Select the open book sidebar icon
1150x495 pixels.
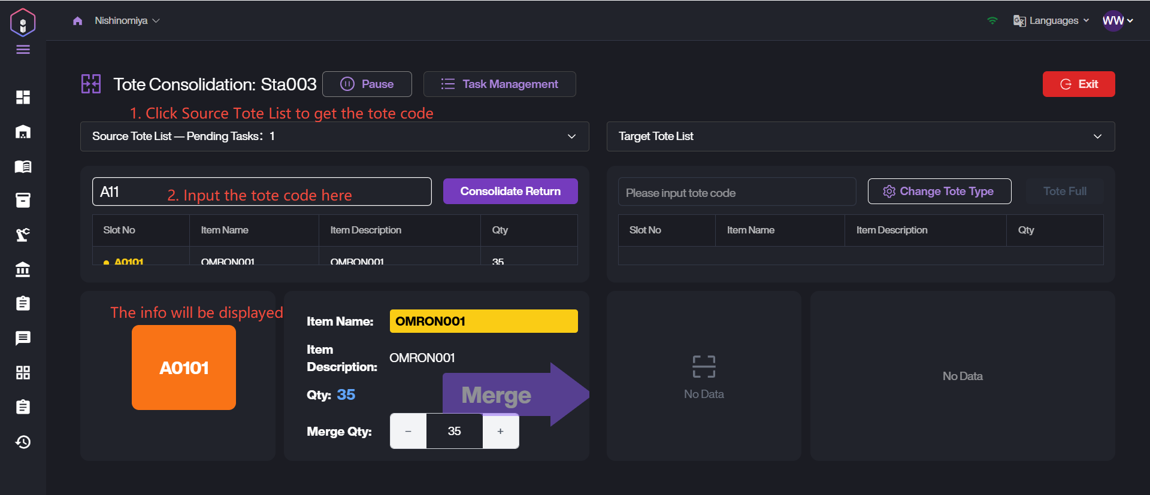[x=23, y=166]
